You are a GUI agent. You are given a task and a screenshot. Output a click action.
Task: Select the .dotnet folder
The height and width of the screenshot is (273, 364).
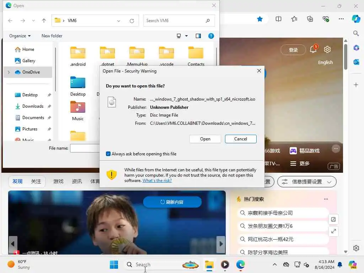107,57
